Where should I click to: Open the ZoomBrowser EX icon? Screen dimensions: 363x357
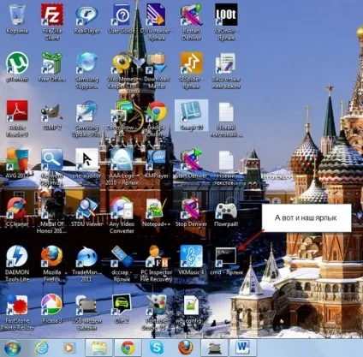(122, 111)
